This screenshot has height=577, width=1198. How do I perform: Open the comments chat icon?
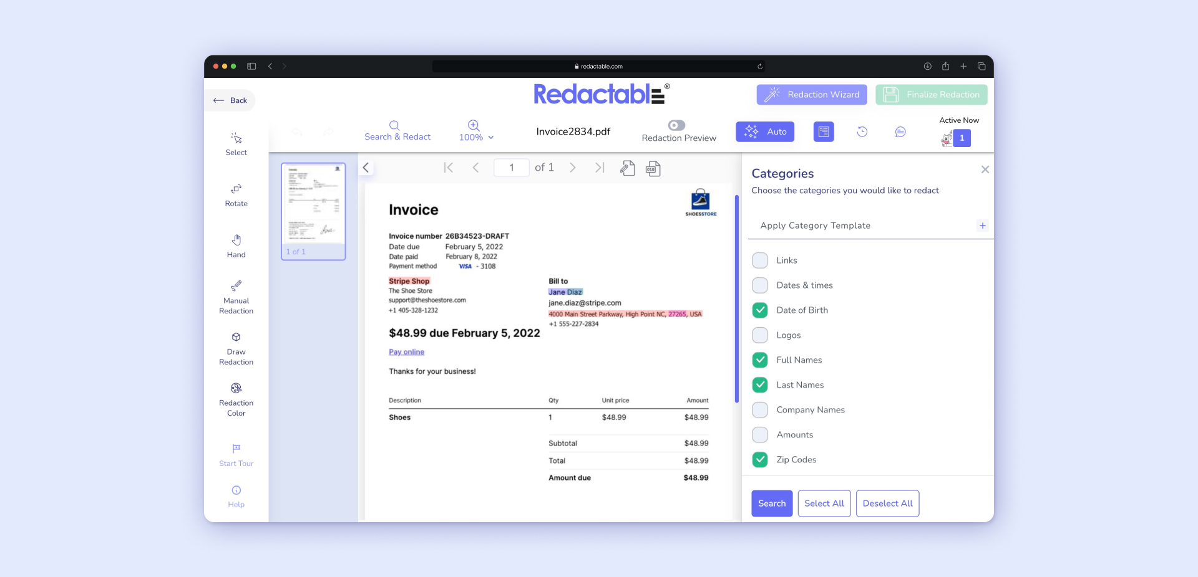pos(900,131)
